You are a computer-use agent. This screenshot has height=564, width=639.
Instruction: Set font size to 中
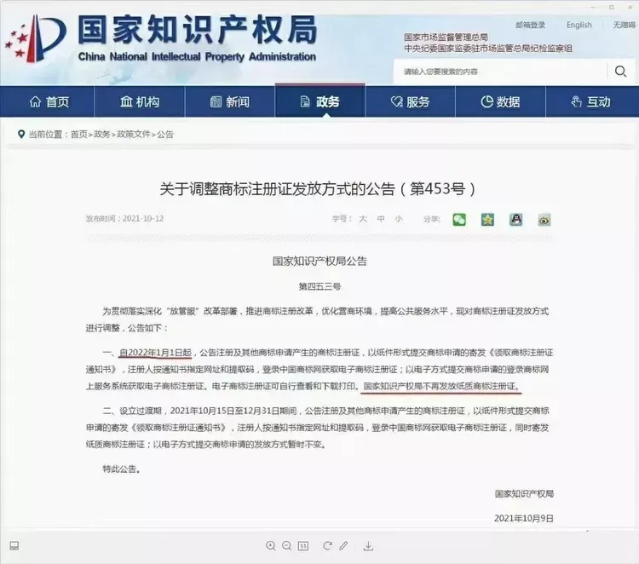381,219
